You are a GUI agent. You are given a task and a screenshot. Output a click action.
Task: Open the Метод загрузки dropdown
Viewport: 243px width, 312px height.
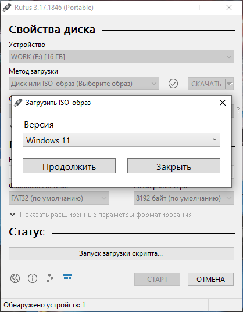point(84,84)
